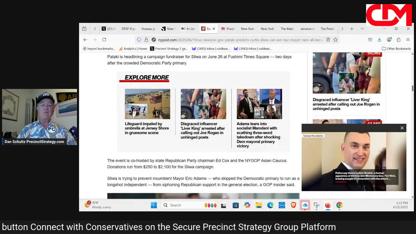Image resolution: width=416 pixels, height=234 pixels.
Task: Switch to the 'STOP if yo' tab
Action: pyautogui.click(x=128, y=29)
